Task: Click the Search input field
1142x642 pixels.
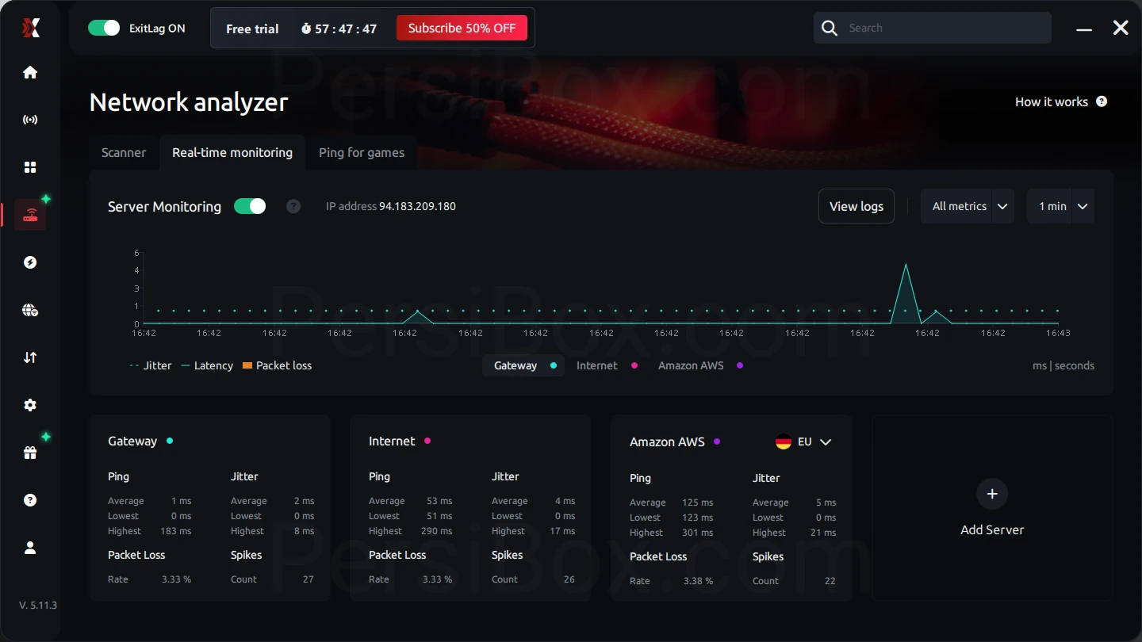Action: click(933, 29)
